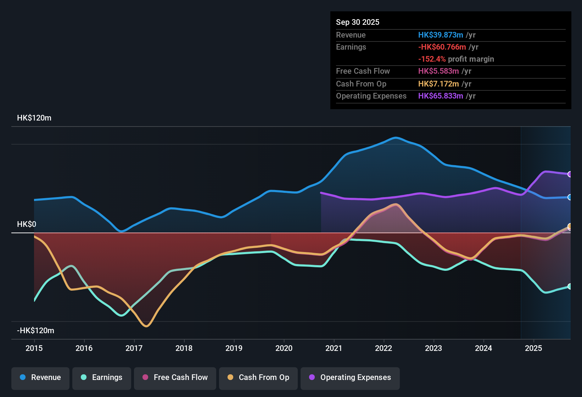This screenshot has width=582, height=397.
Task: Click the teal Earnings legend dot
Action: coord(84,378)
